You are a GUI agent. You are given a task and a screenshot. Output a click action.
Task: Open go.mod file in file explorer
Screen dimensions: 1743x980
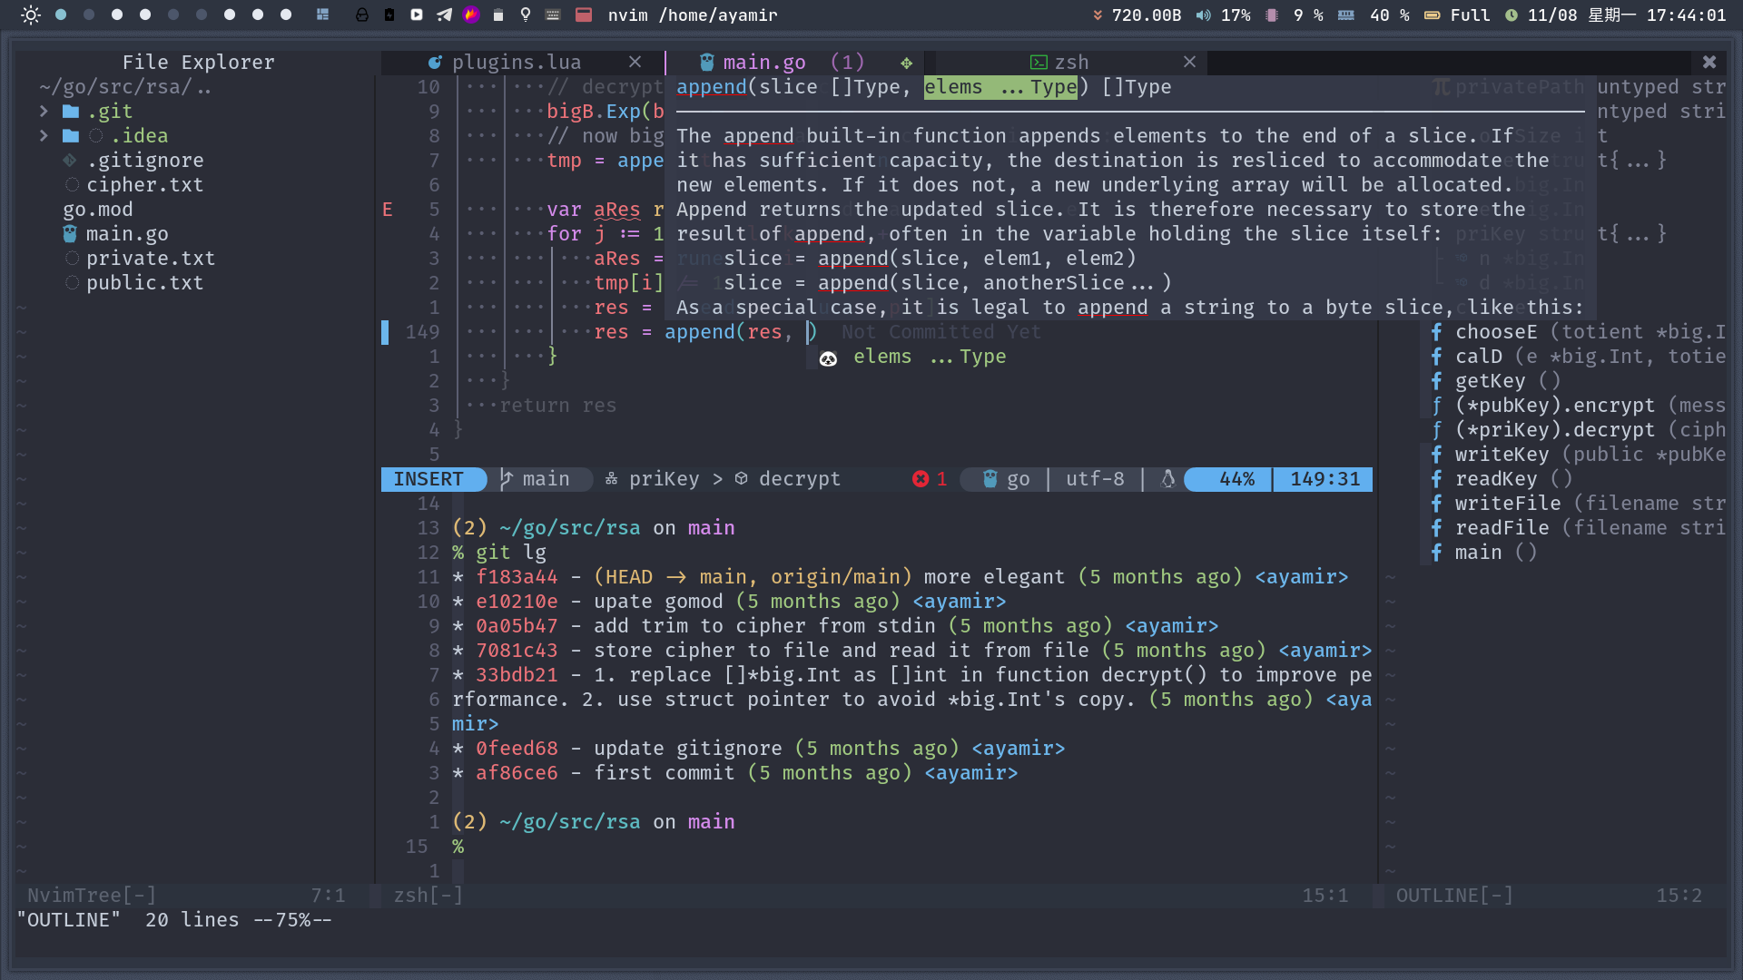pyautogui.click(x=97, y=208)
